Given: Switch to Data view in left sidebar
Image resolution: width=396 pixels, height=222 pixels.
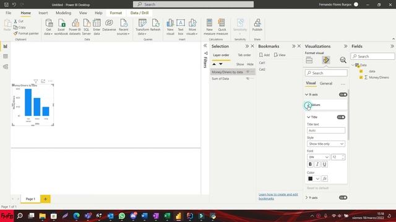Looking at the screenshot, I should [6, 56].
